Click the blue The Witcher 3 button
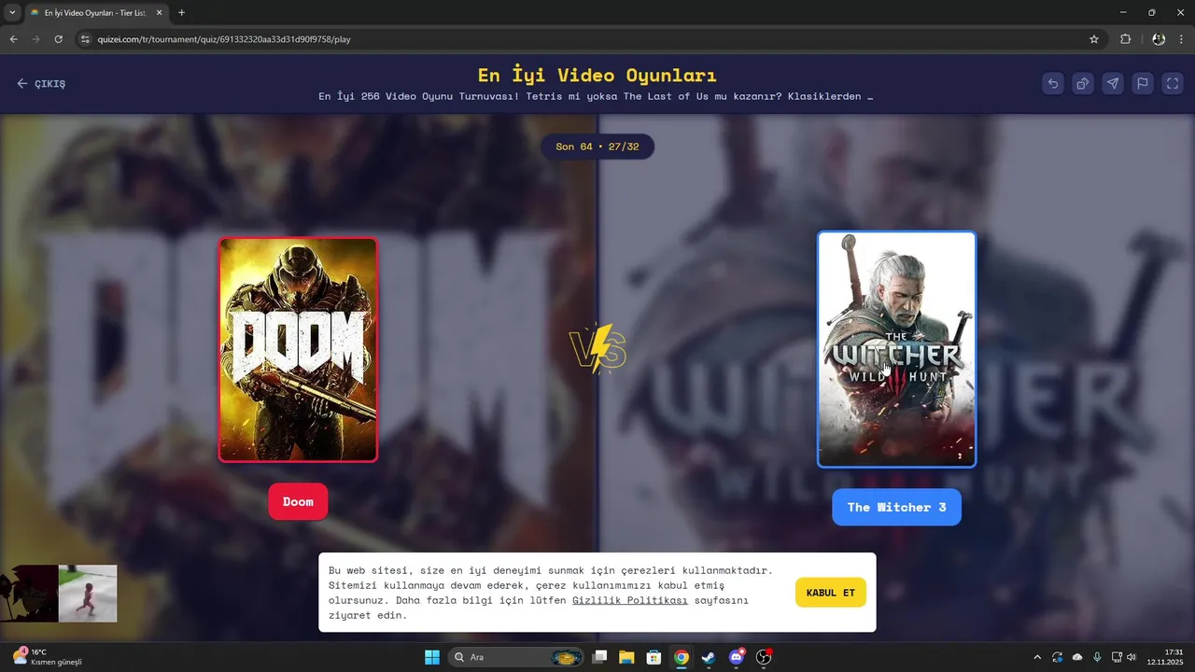This screenshot has height=672, width=1195. [x=896, y=507]
